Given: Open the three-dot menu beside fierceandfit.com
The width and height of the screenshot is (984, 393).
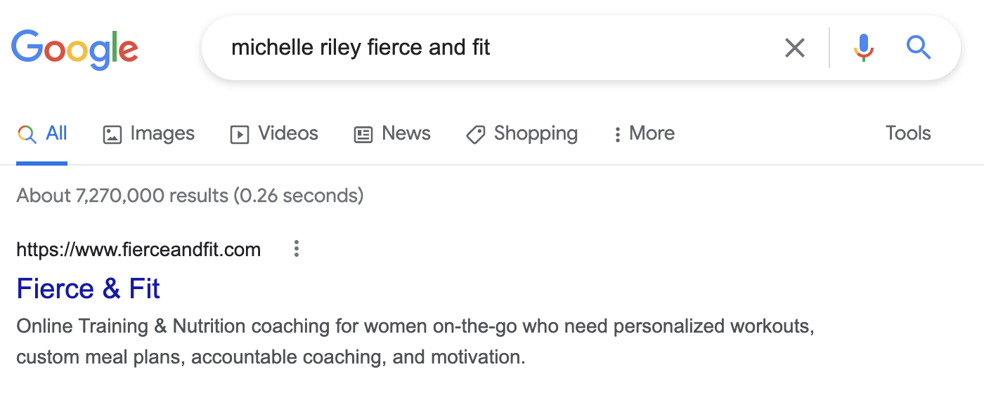Looking at the screenshot, I should (x=297, y=249).
